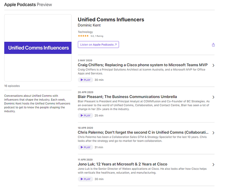
Task: Click the Chris Palermo episode description text
Action: pos(142,139)
